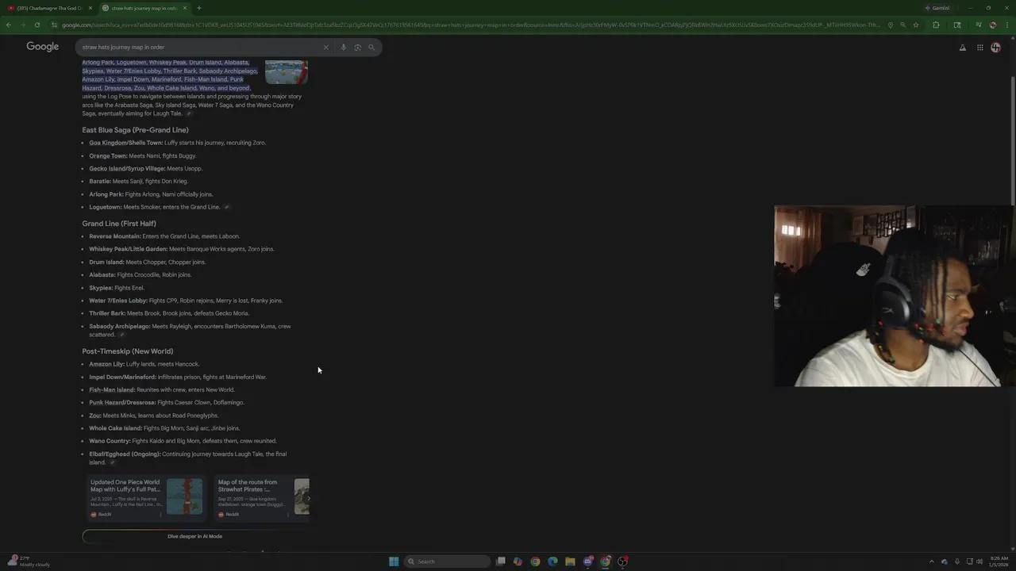The image size is (1016, 571).
Task: Select the straw hats journey map tab
Action: click(x=144, y=8)
